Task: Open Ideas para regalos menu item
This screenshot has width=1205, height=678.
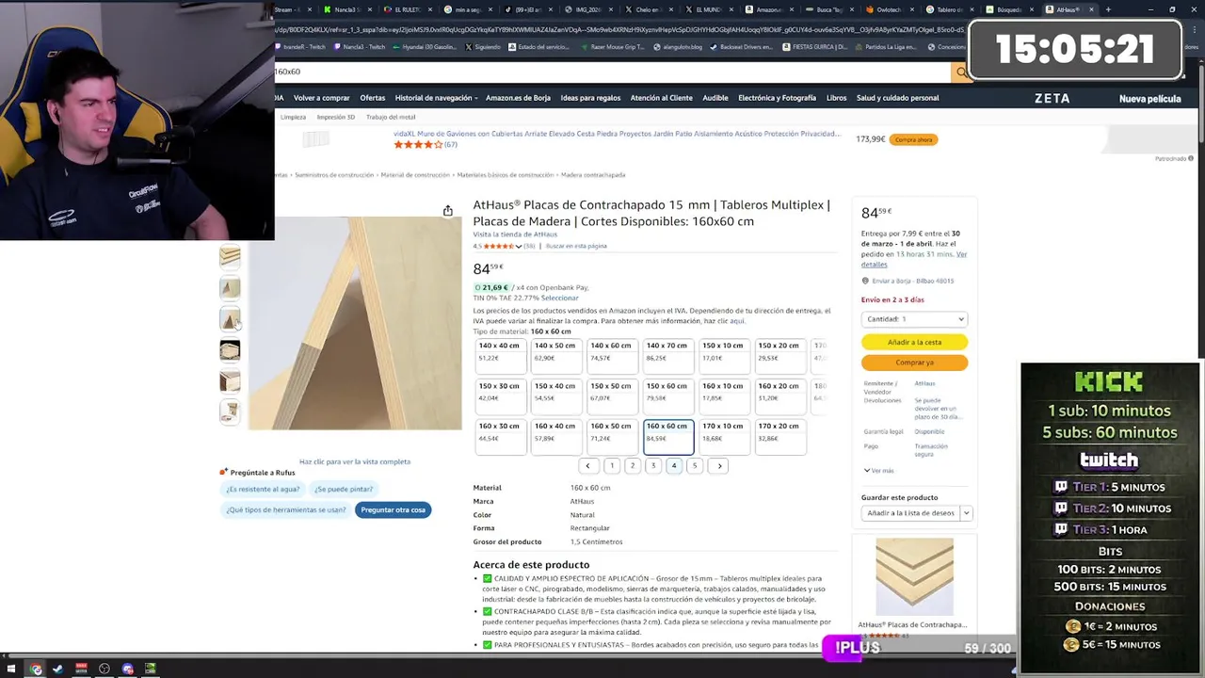Action: click(590, 98)
